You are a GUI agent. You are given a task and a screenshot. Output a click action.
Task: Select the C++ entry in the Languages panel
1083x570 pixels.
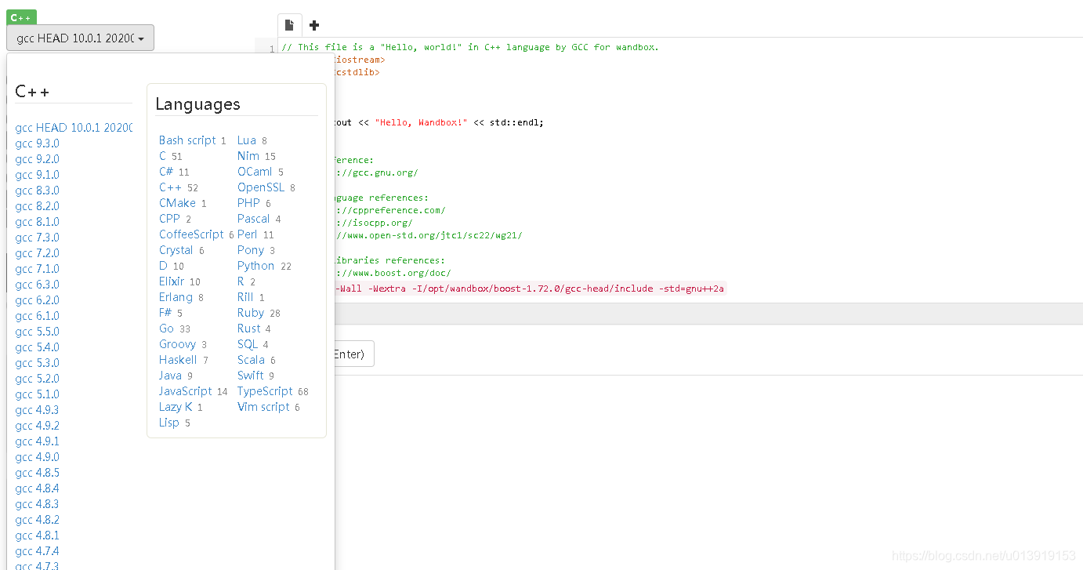[x=170, y=187]
